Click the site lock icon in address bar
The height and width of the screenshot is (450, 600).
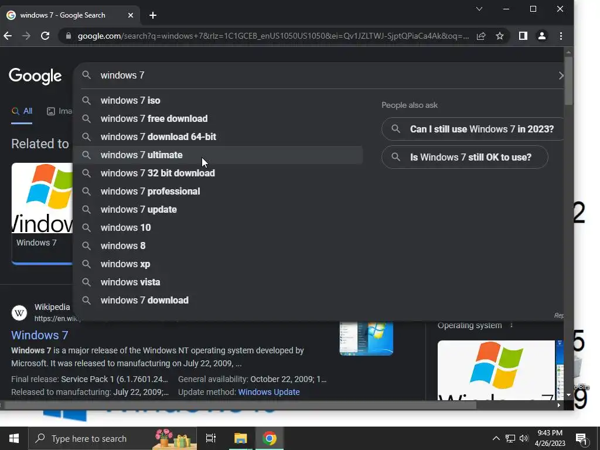(x=69, y=36)
